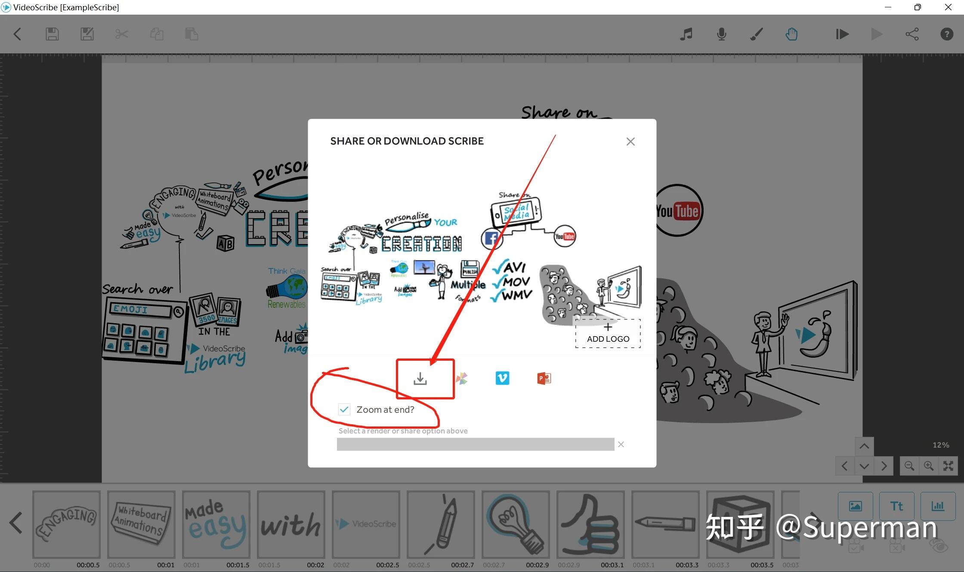Click the download video render icon
The width and height of the screenshot is (964, 572).
click(420, 379)
